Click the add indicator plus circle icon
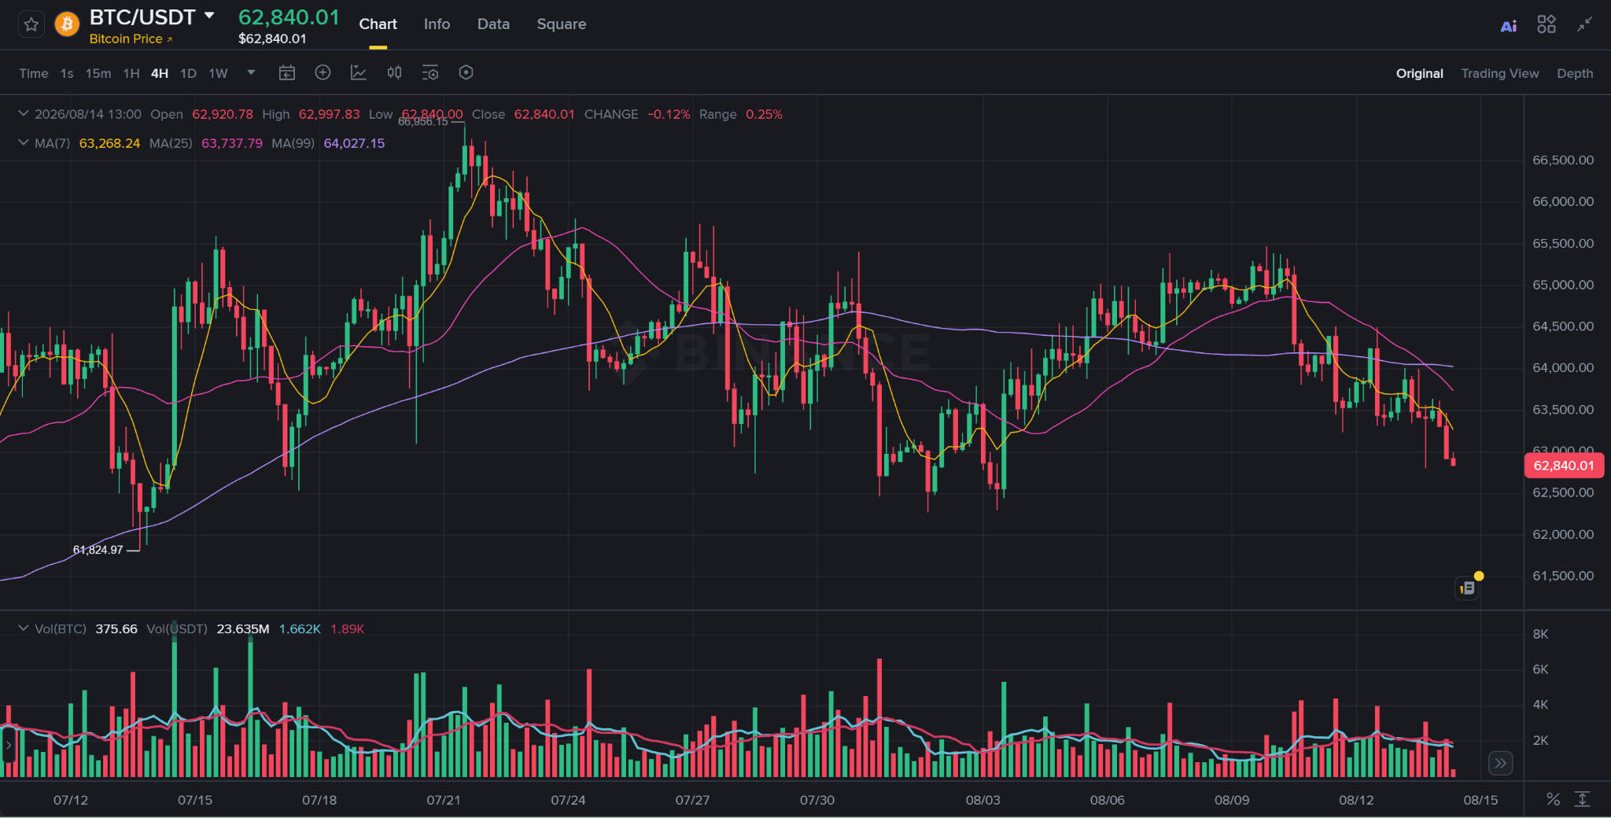Viewport: 1611px width, 818px height. pos(323,72)
